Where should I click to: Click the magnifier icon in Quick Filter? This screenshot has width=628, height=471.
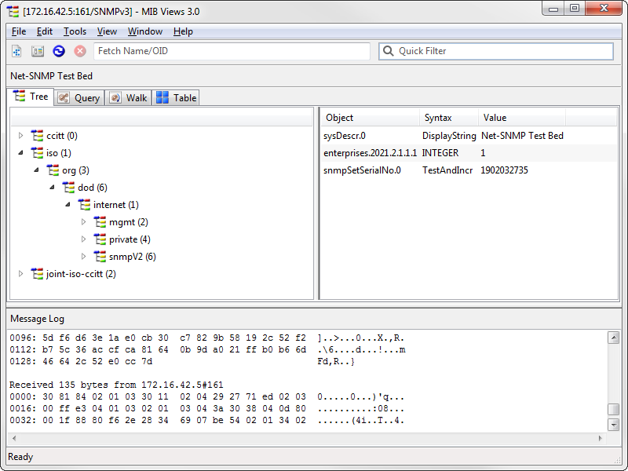pos(388,51)
